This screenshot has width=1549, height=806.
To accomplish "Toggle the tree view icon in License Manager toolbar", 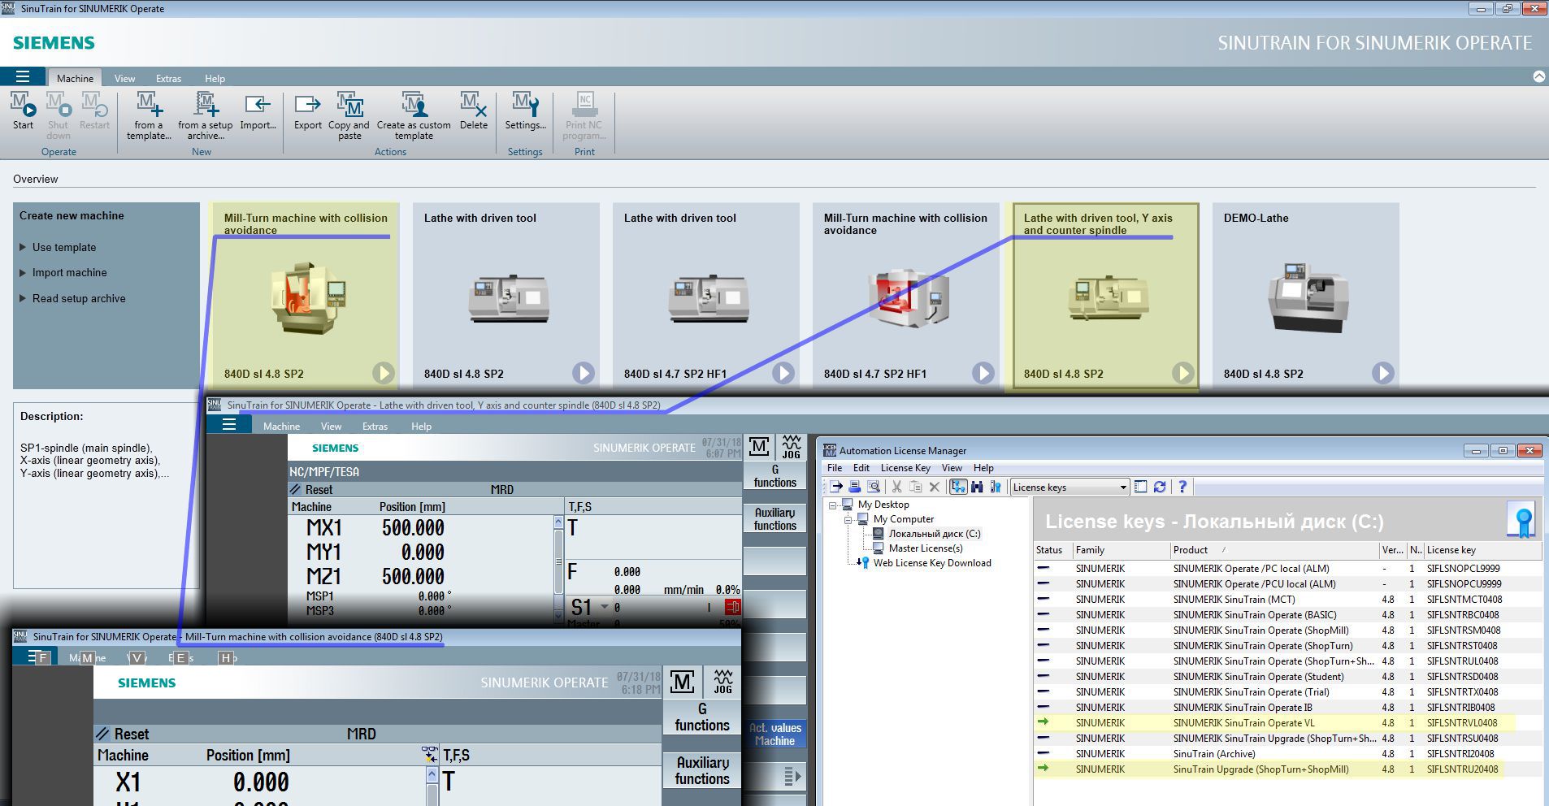I will 958,487.
